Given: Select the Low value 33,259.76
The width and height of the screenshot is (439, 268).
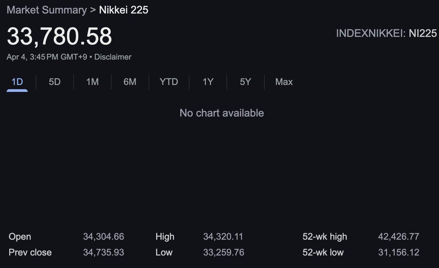Looking at the screenshot, I should click(x=223, y=252).
